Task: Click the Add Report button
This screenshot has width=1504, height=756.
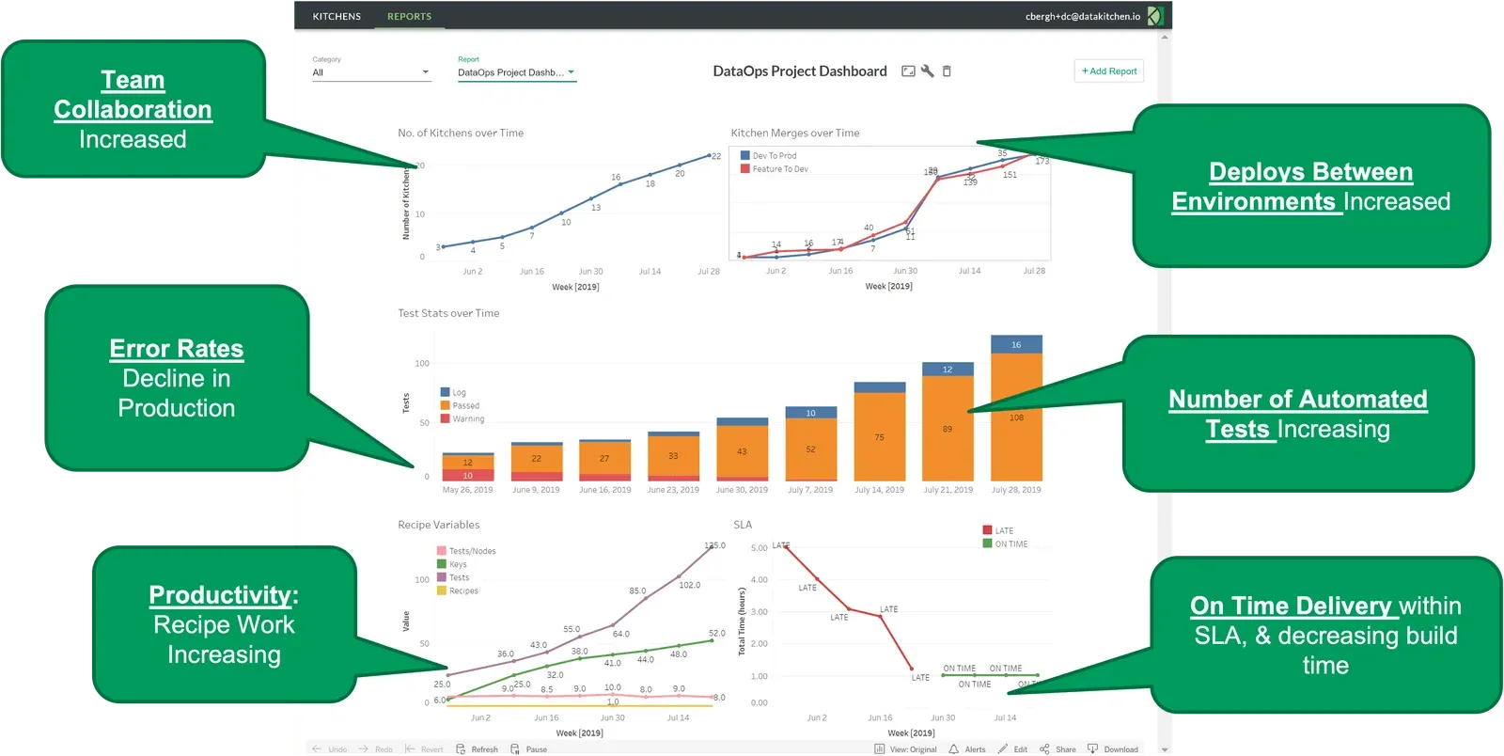Action: coord(1109,71)
